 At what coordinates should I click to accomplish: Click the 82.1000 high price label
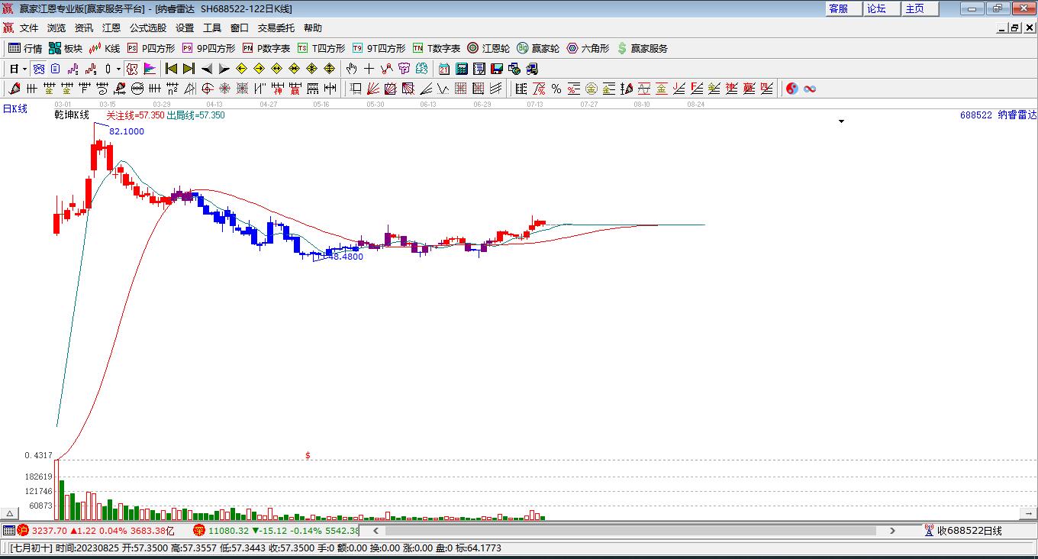coord(127,131)
